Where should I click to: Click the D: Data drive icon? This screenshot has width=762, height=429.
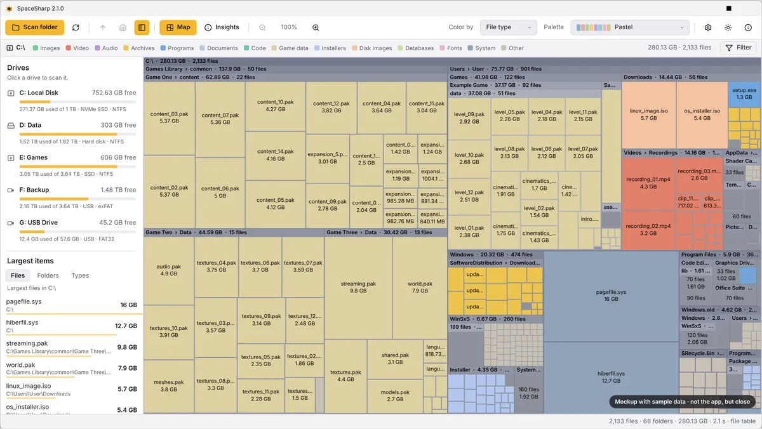pos(11,126)
